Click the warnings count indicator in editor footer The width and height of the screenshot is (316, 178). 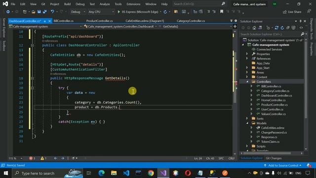click(43, 158)
